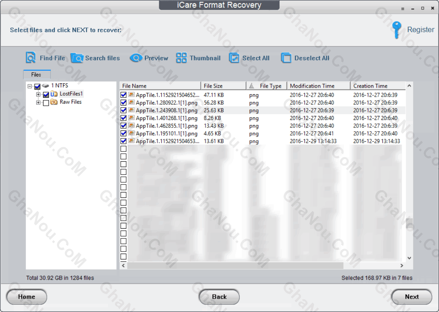Select Raw Files tree item

point(71,102)
